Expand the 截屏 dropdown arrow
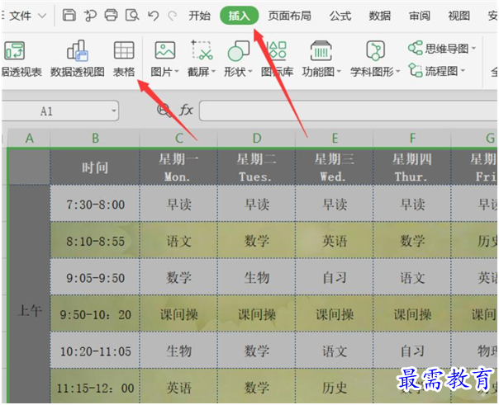Image resolution: width=499 pixels, height=405 pixels. [x=213, y=72]
